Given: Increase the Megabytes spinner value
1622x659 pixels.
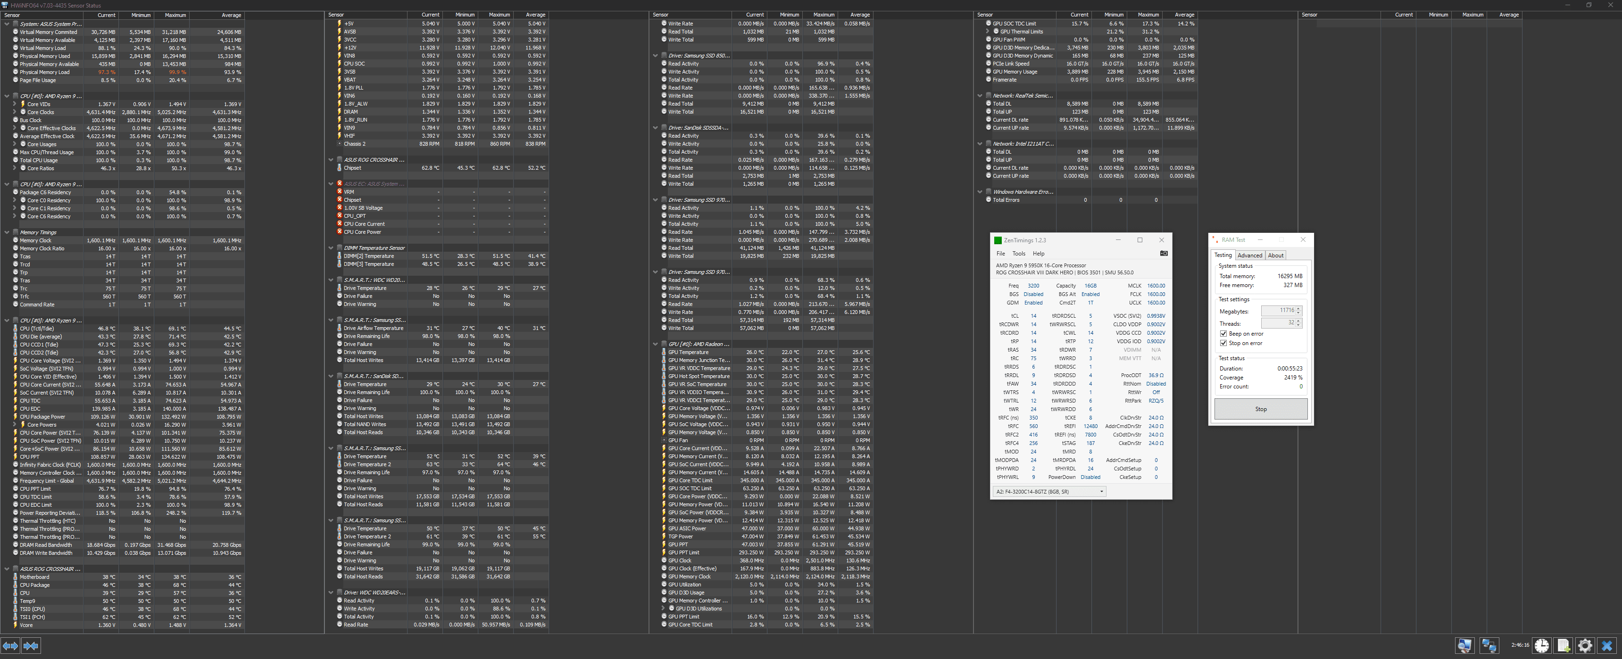Looking at the screenshot, I should pyautogui.click(x=1298, y=309).
